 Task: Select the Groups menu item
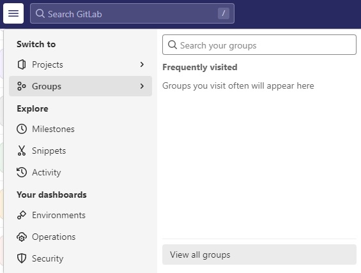tap(81, 86)
